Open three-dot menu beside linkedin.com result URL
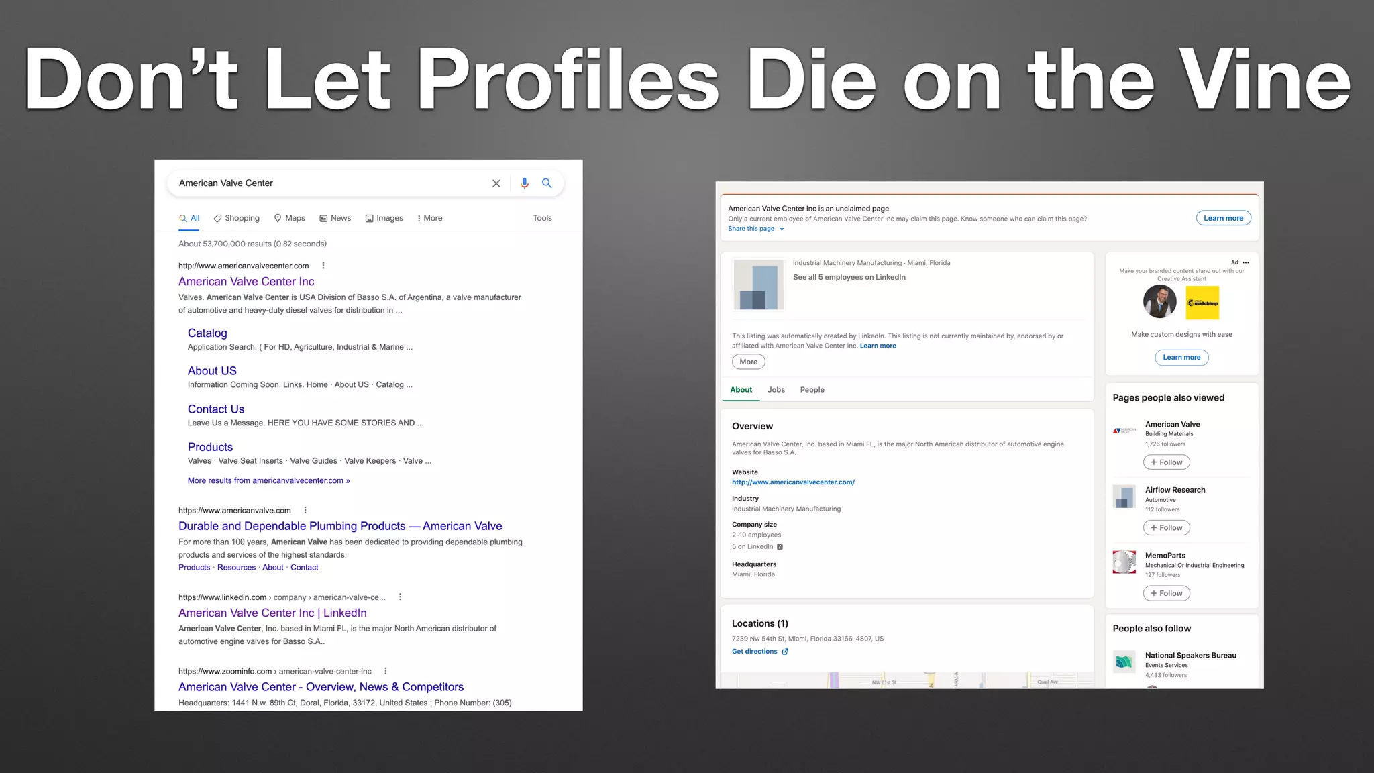Screen dimensions: 1374x773 click(401, 597)
